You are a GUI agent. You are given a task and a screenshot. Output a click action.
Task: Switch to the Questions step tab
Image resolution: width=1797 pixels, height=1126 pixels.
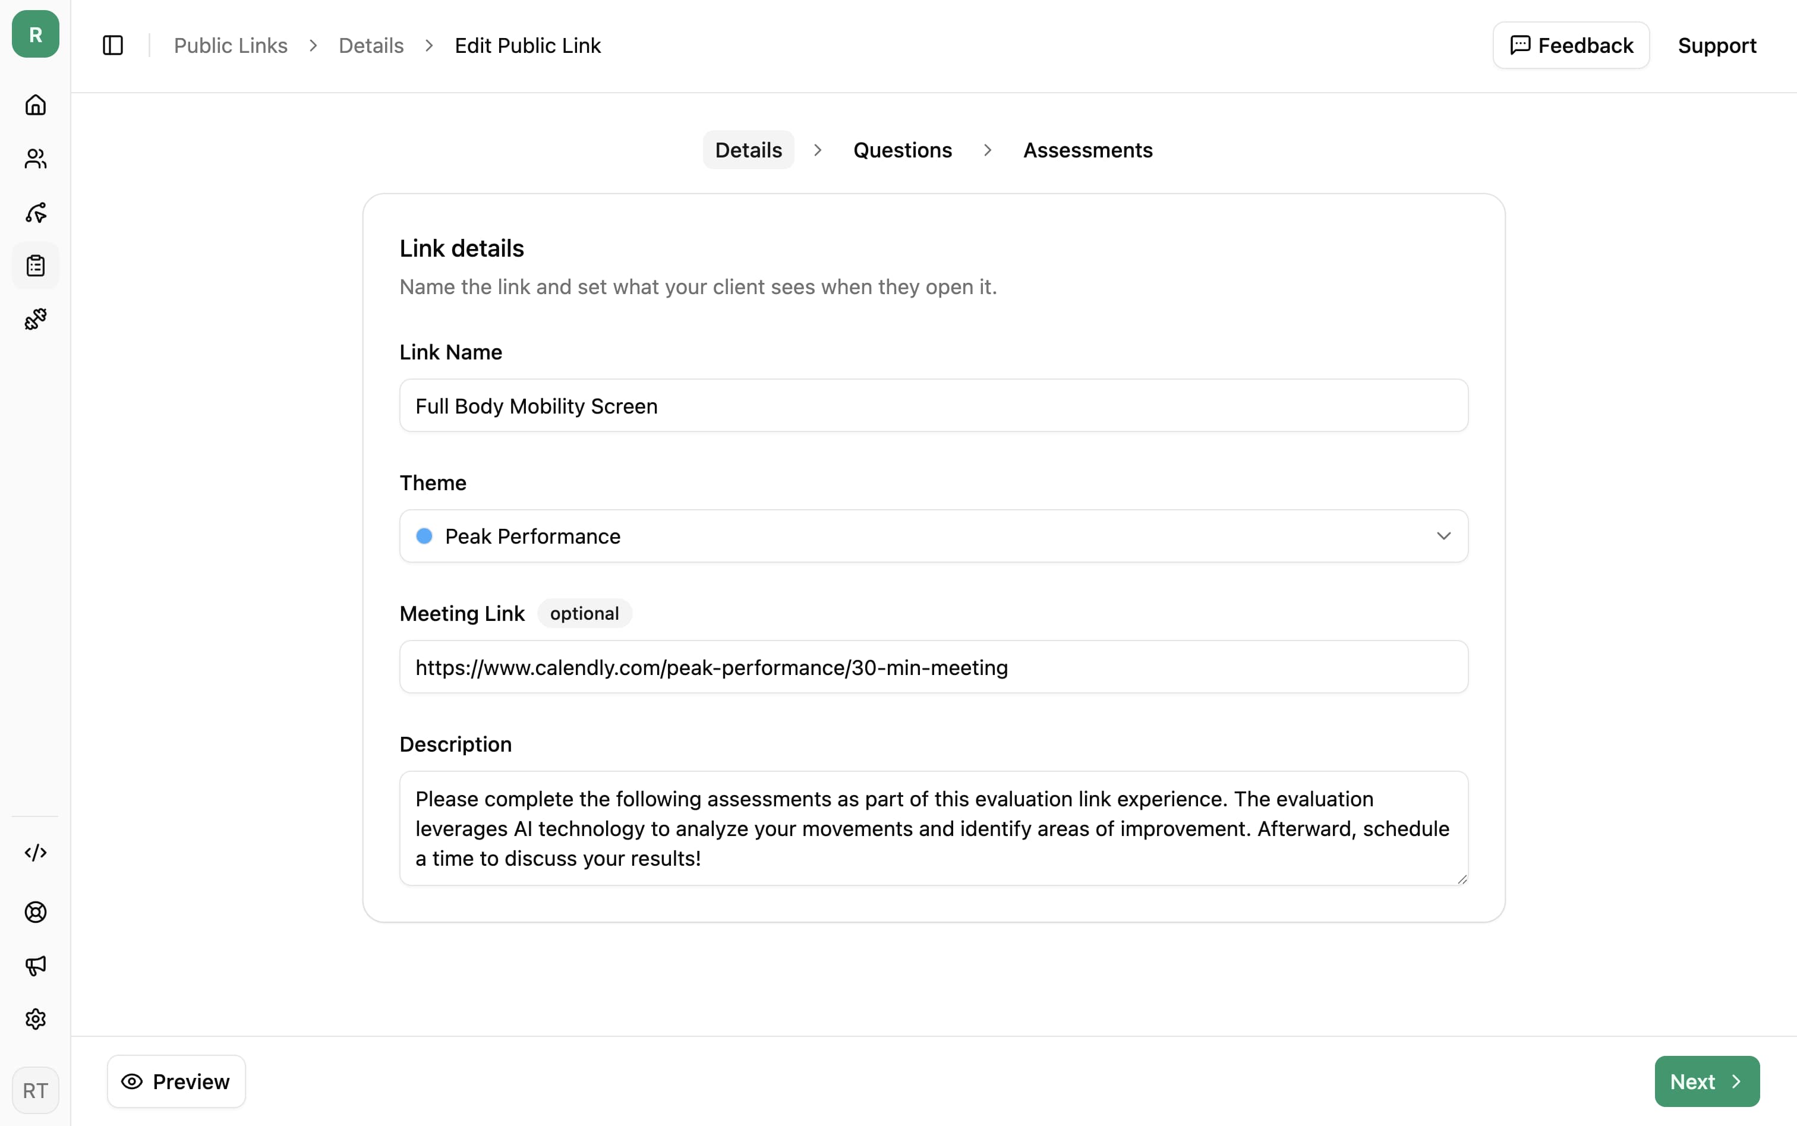(903, 150)
